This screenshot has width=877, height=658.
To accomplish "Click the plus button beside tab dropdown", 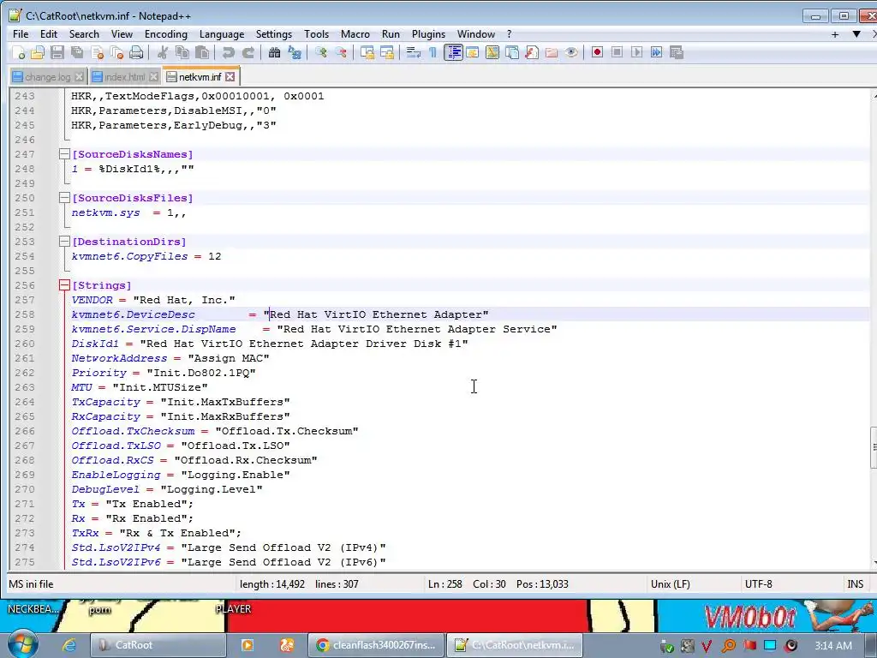I will pos(835,34).
